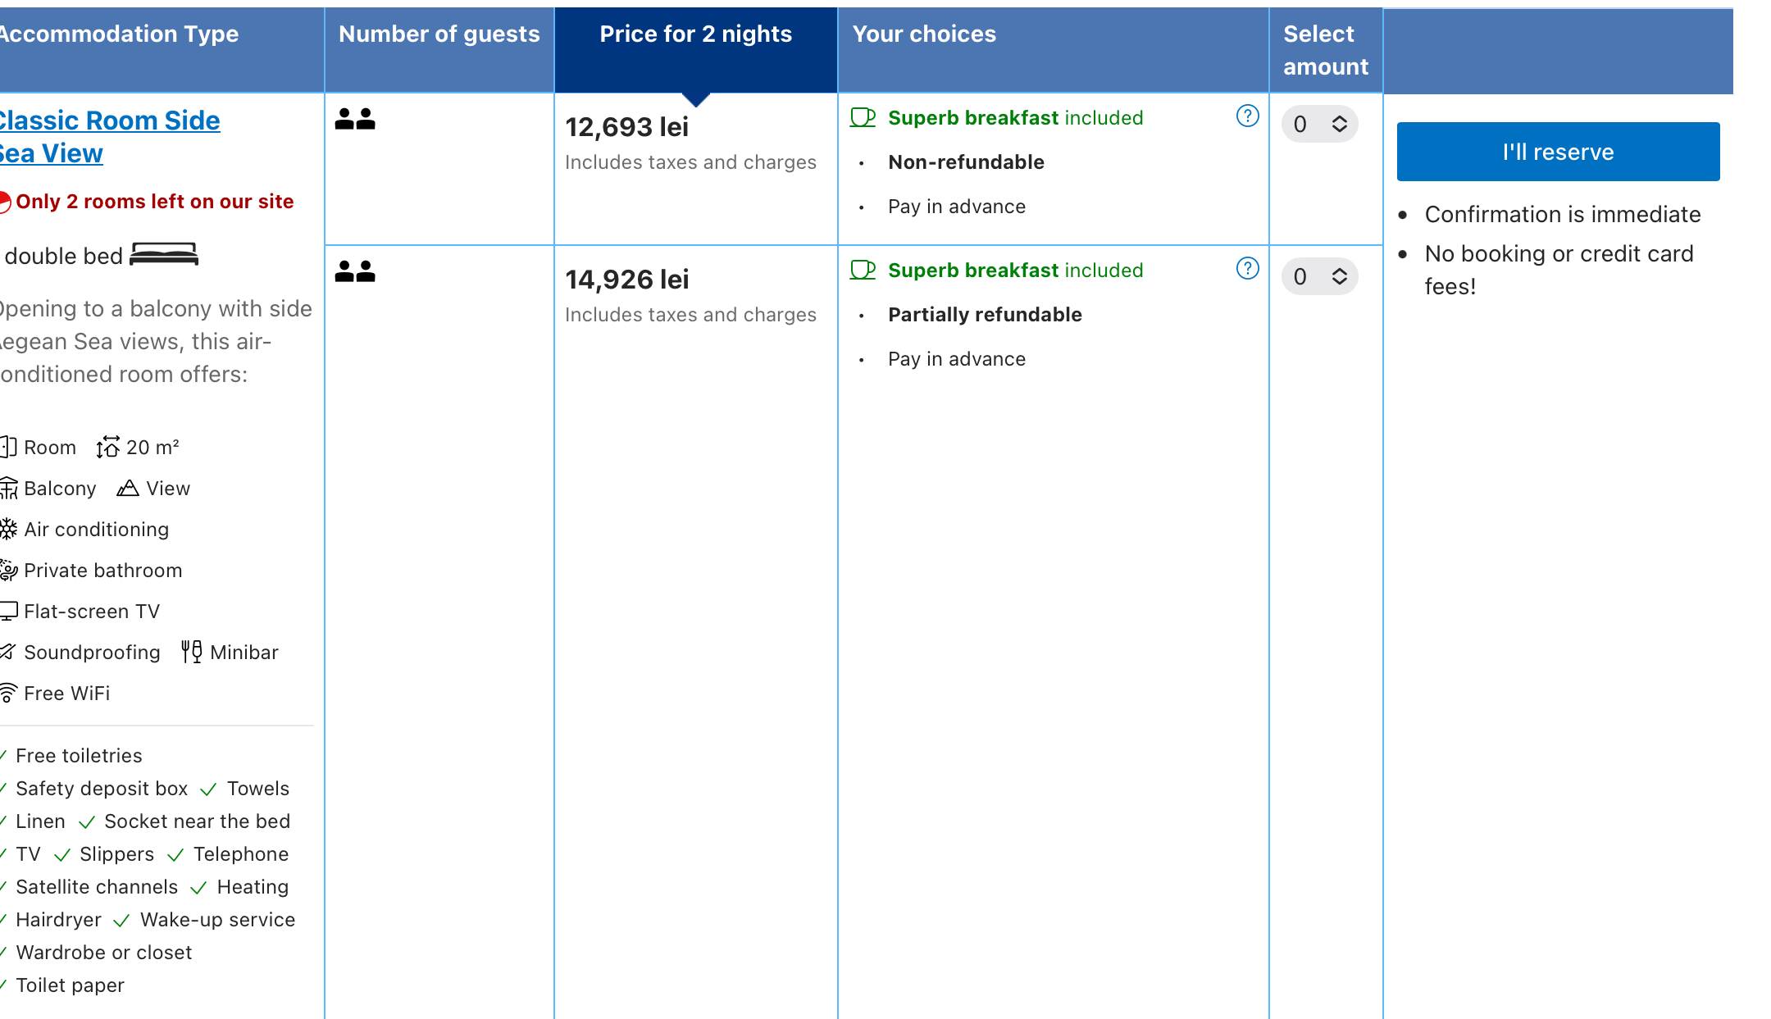This screenshot has height=1019, width=1771.
Task: Click the Safety deposit box amenity
Action: (102, 789)
